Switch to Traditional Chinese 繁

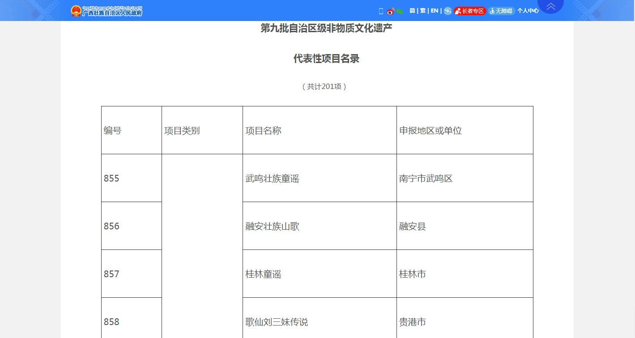423,11
